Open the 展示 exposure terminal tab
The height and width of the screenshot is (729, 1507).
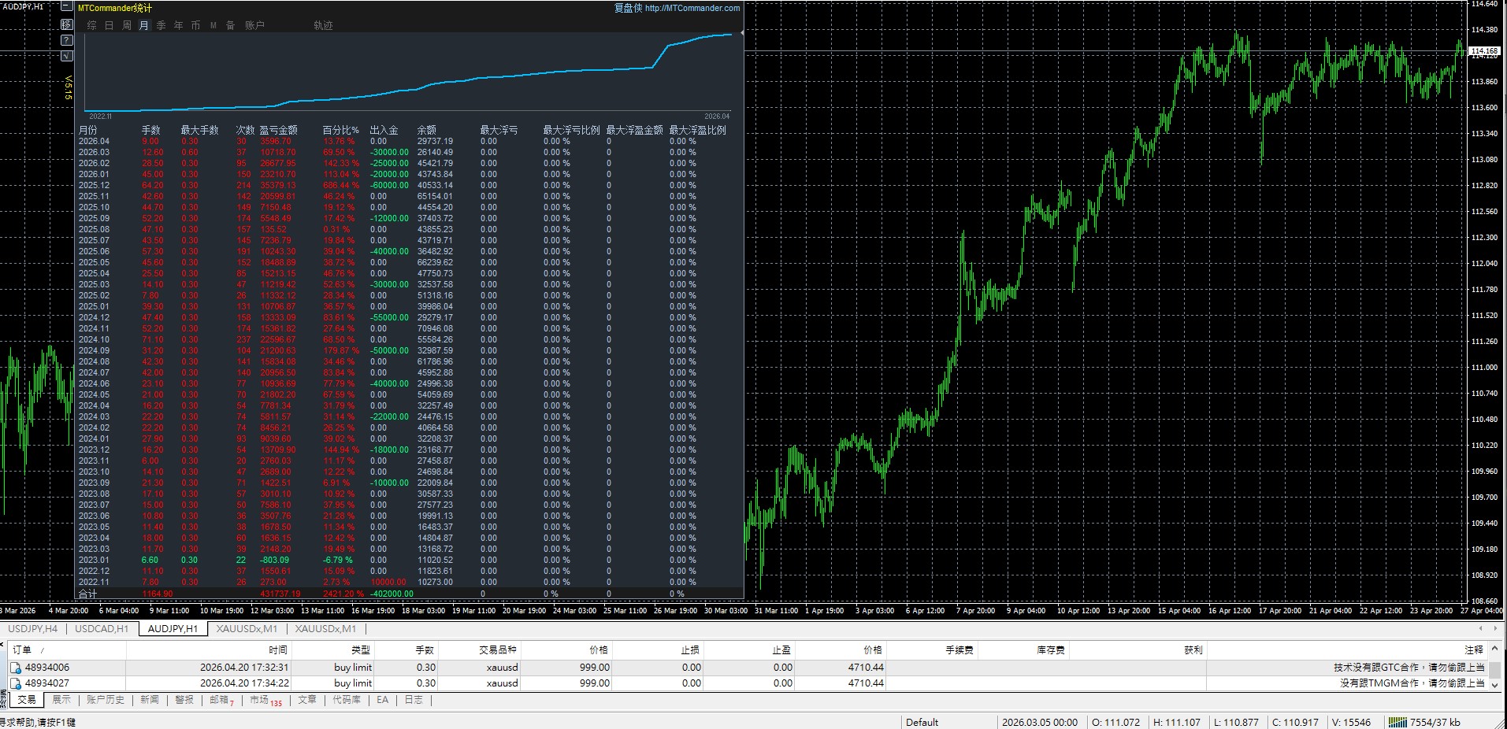61,700
